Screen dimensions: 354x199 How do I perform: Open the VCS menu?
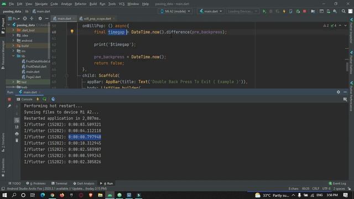pos(122,4)
